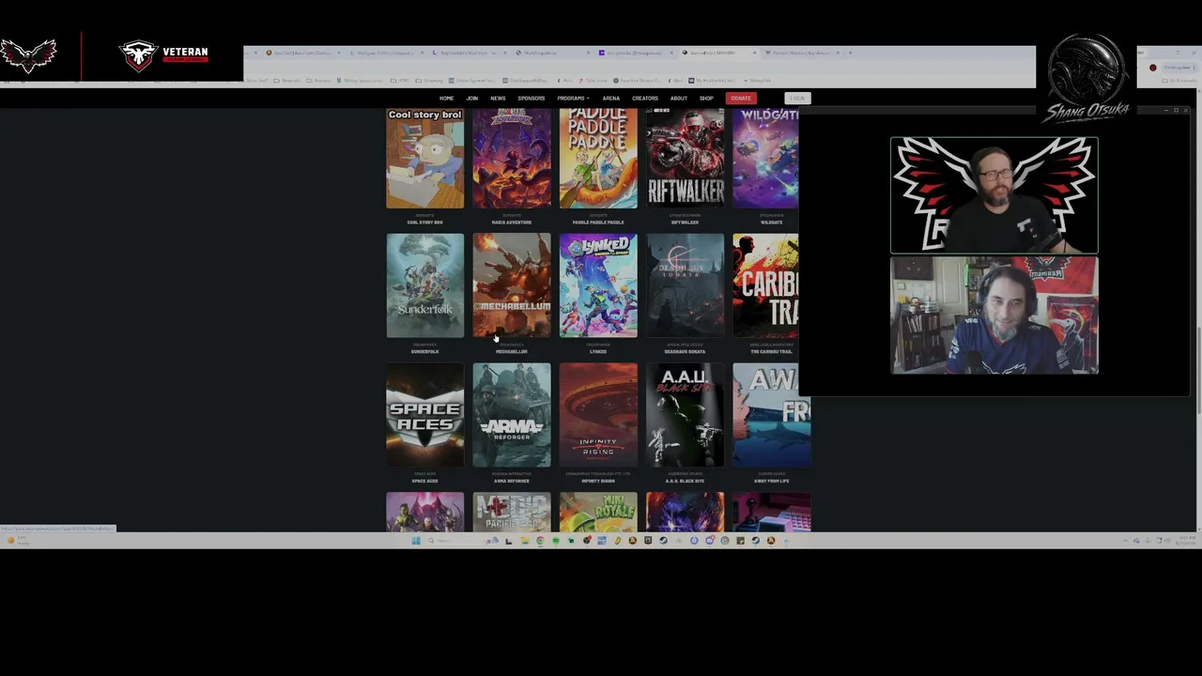Open the Cool Story Bro game cover
Screen dimensions: 1202x676
[425, 158]
